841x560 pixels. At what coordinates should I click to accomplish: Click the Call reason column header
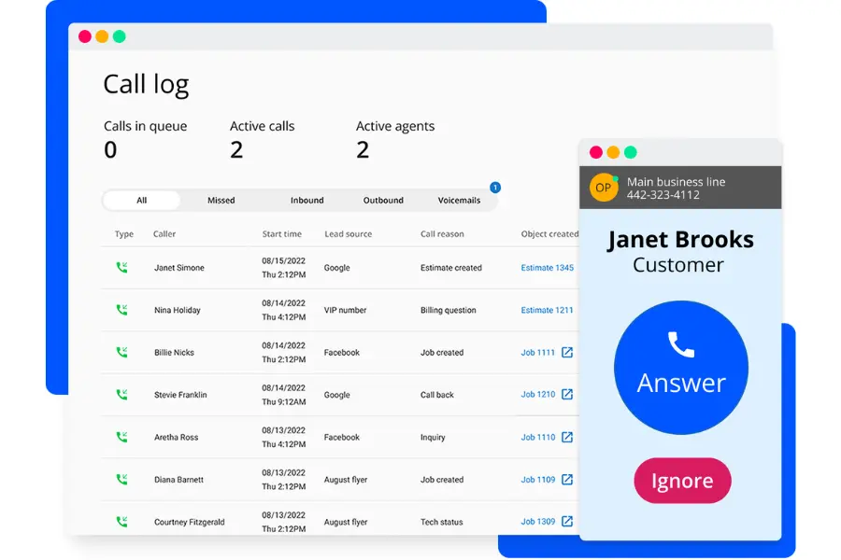tap(442, 234)
